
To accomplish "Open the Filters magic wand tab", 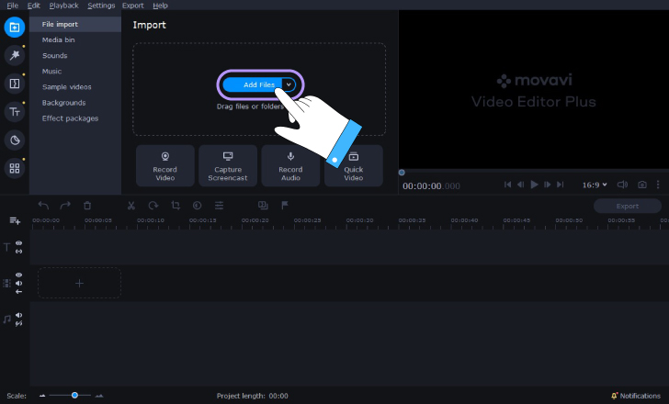I will click(x=15, y=55).
